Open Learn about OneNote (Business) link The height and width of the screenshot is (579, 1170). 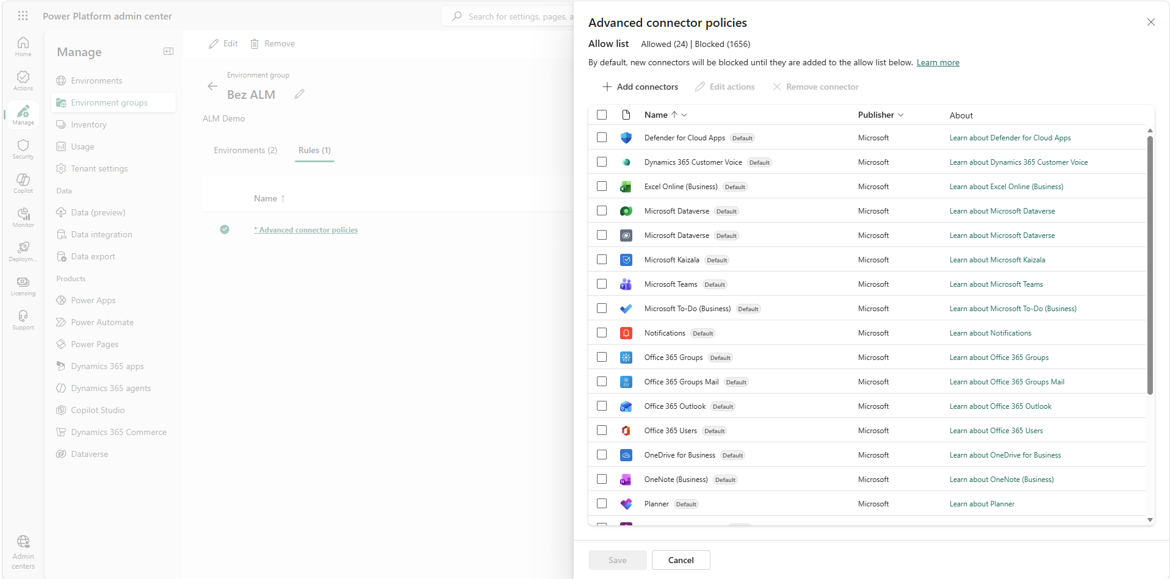click(x=1002, y=480)
